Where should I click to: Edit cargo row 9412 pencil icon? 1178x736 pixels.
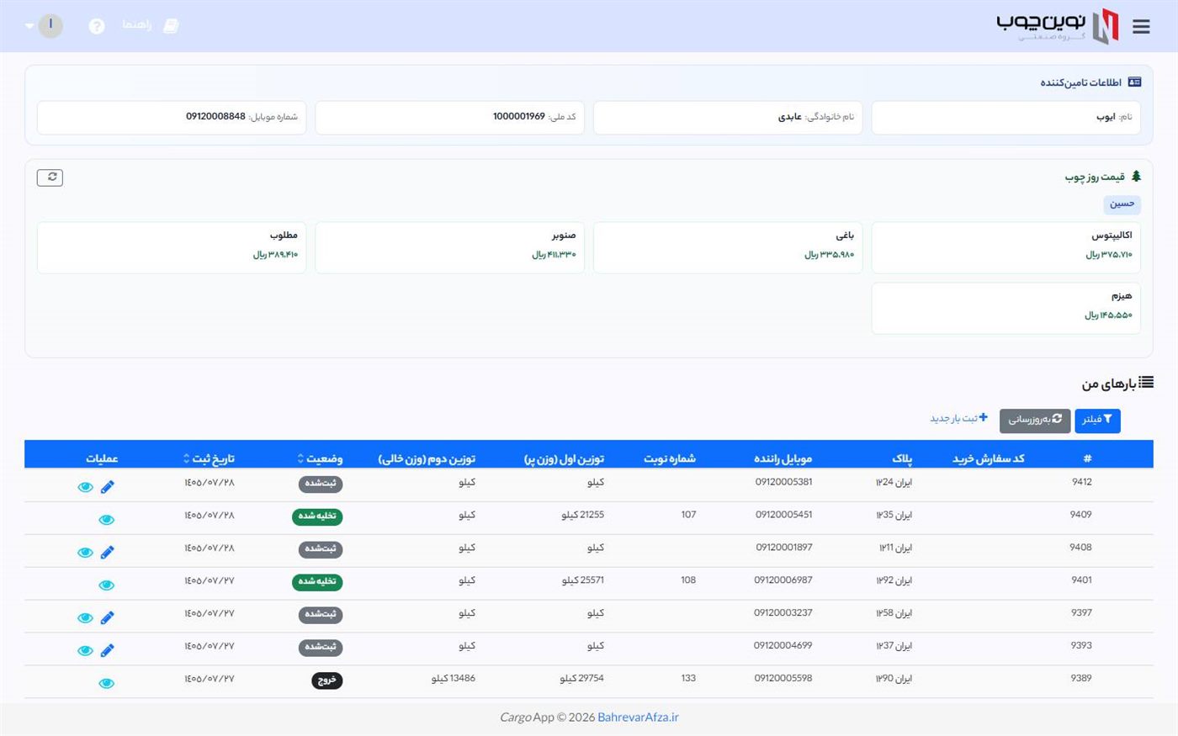click(107, 487)
